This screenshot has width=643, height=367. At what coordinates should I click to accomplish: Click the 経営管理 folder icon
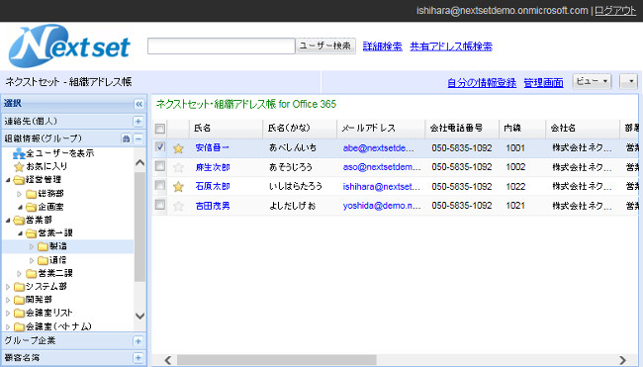(19, 180)
